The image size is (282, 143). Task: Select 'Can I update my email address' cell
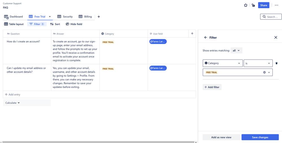coord(27,77)
